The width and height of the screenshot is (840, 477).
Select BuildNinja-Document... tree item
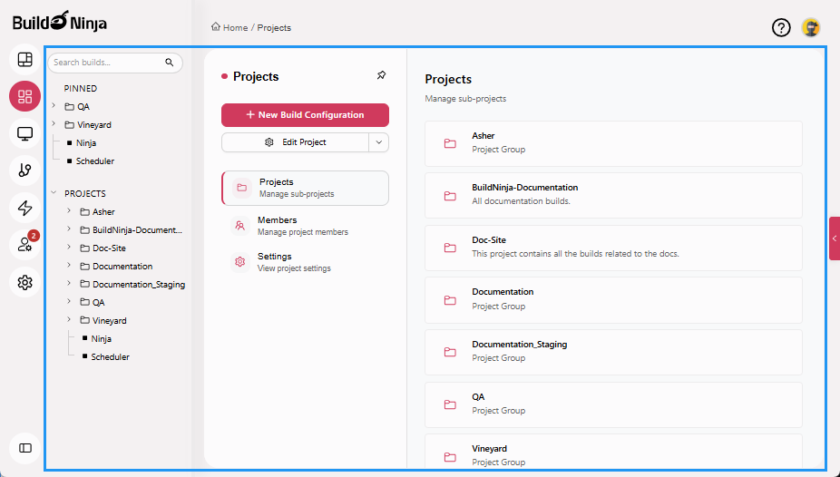pyautogui.click(x=137, y=230)
